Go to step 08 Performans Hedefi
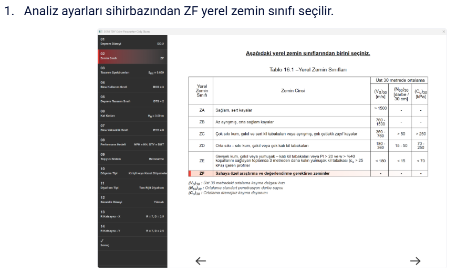 click(132, 142)
